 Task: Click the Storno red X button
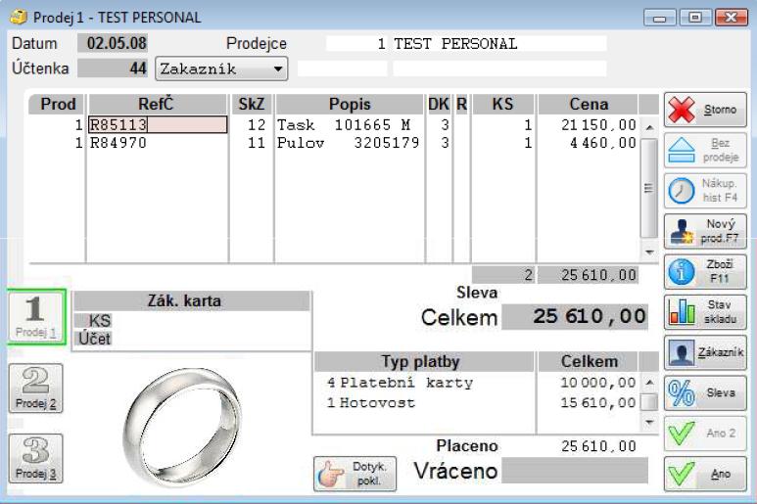[x=704, y=110]
